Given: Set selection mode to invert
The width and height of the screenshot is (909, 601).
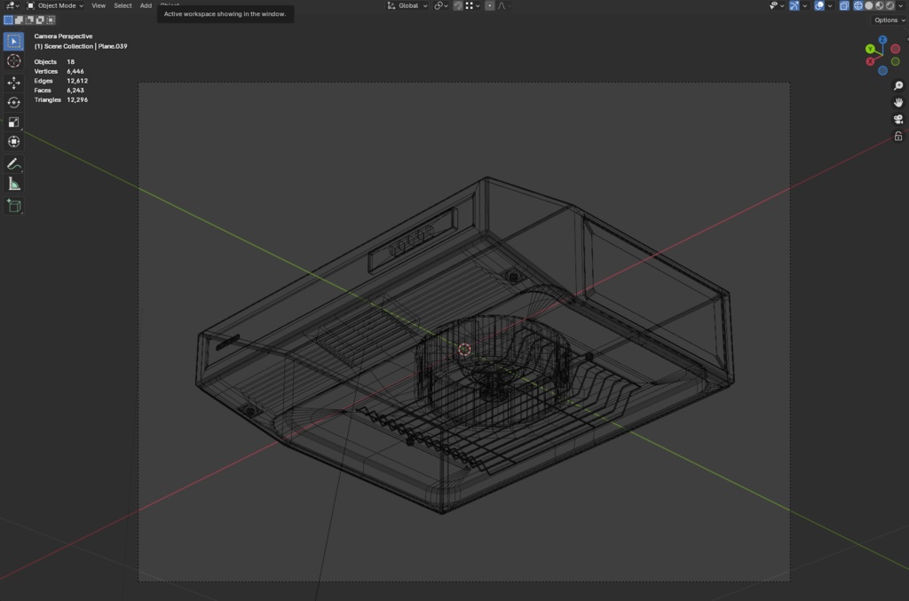Looking at the screenshot, I should click(40, 20).
